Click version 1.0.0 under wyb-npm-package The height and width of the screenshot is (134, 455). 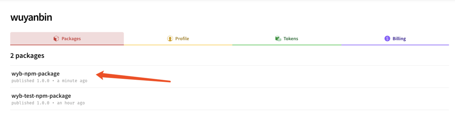click(x=43, y=81)
